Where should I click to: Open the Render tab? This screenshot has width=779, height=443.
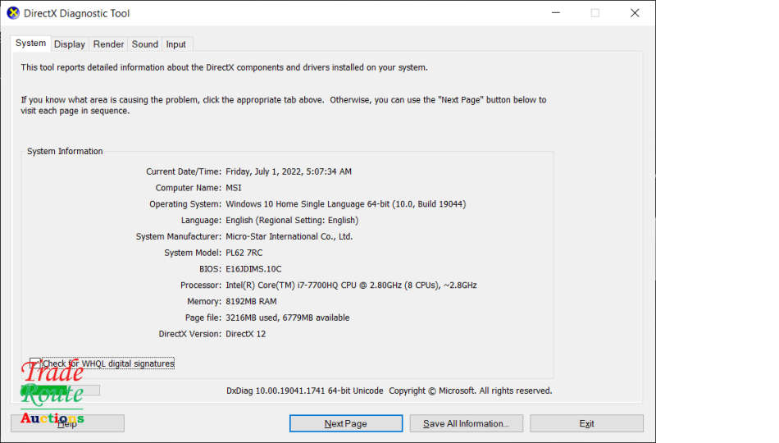click(x=108, y=44)
